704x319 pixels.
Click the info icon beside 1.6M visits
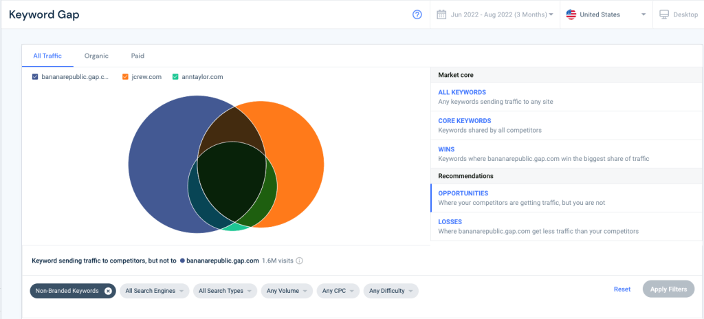tap(300, 261)
